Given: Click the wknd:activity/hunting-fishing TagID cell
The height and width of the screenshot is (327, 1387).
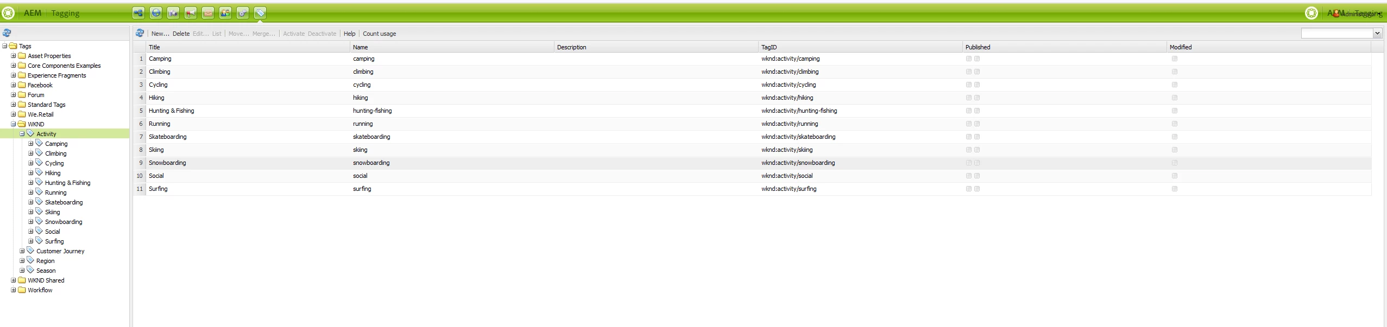Looking at the screenshot, I should tap(860, 111).
